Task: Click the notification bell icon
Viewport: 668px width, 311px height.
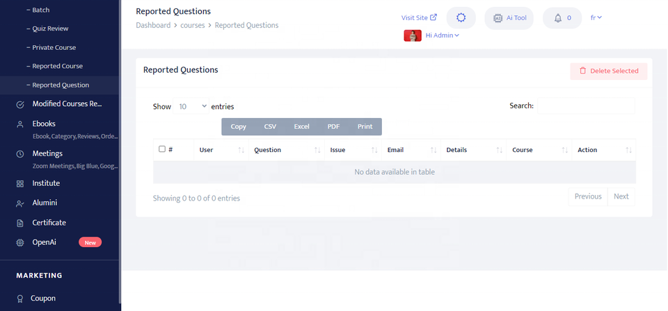Action: [558, 18]
